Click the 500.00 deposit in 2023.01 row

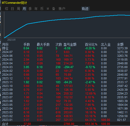(x=106, y=120)
